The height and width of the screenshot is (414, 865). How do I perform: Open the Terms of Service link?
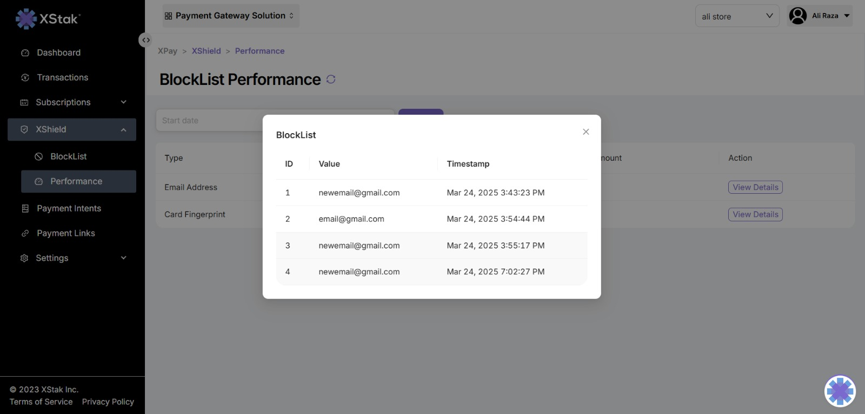[x=41, y=402]
